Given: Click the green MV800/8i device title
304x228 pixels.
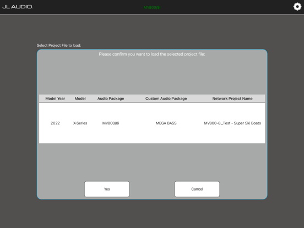Looking at the screenshot, I should (x=152, y=8).
